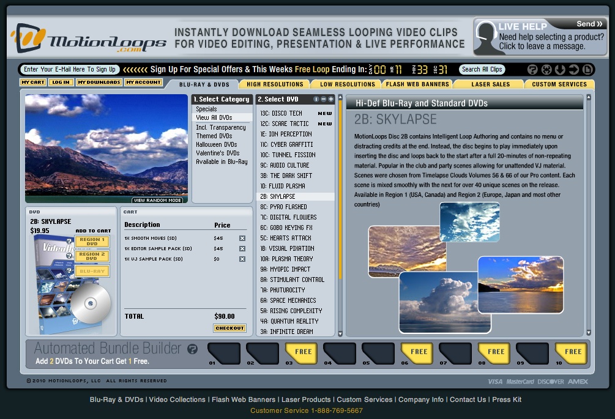Select 11C: Cyber Graffiti DVD
The width and height of the screenshot is (615, 419).
pyautogui.click(x=296, y=144)
